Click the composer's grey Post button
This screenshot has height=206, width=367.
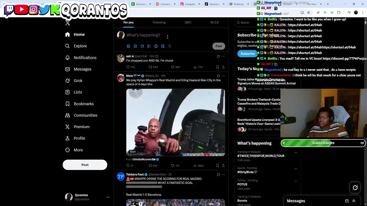[219, 46]
